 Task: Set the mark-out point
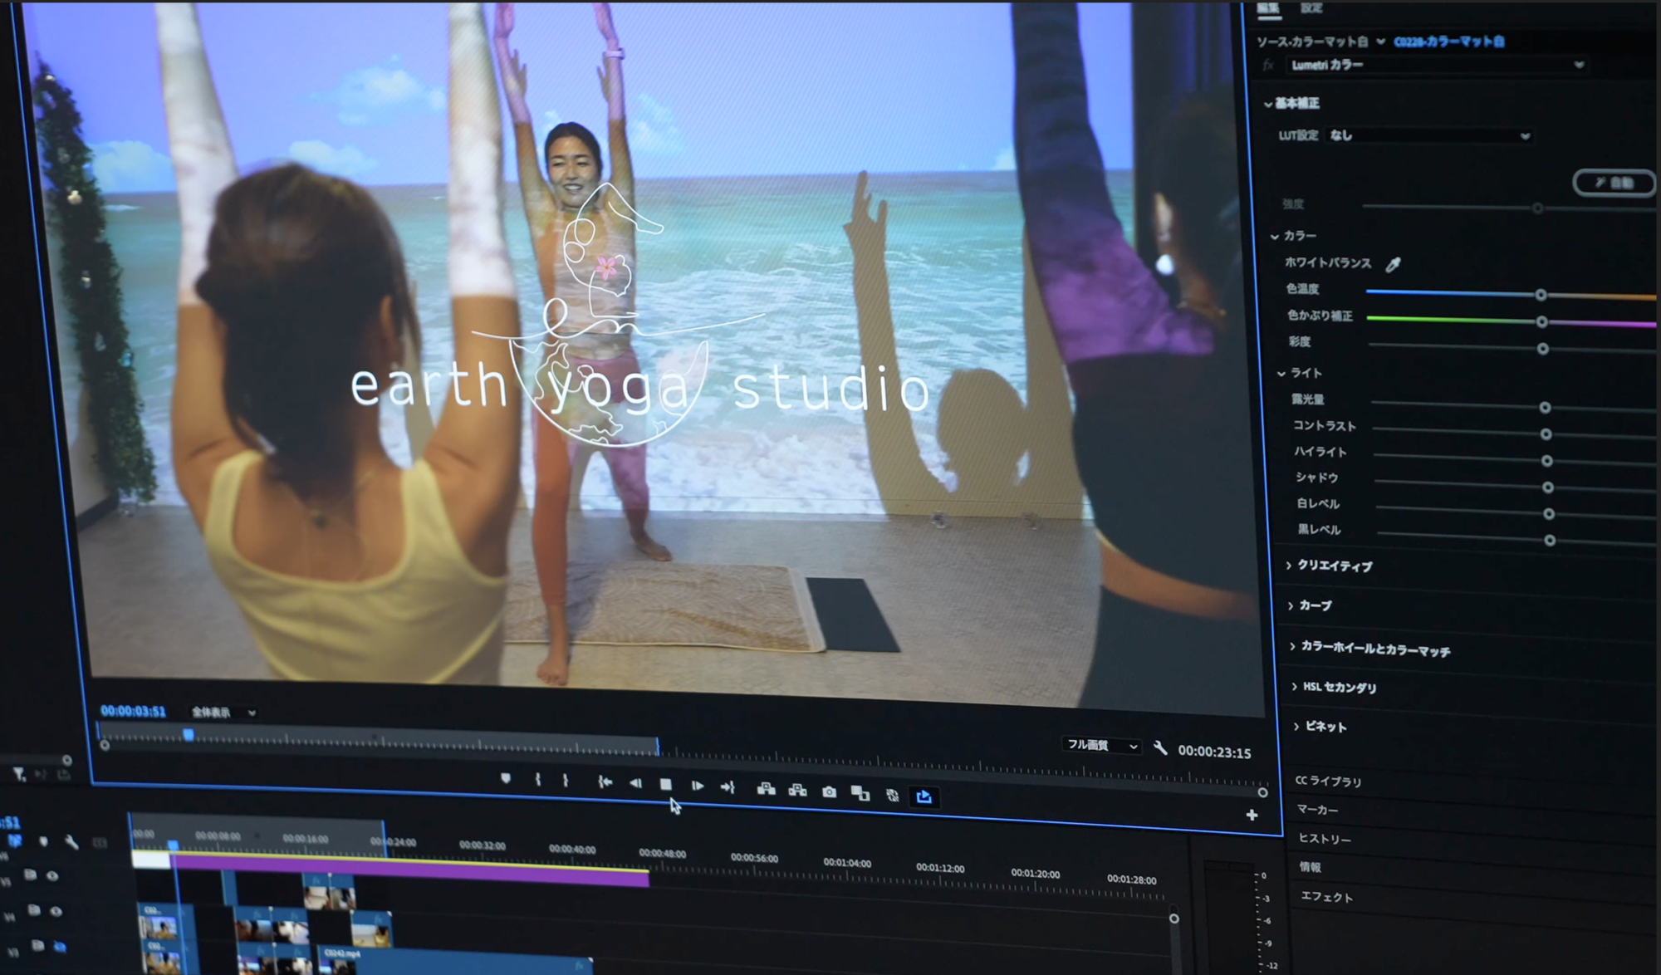pyautogui.click(x=566, y=781)
